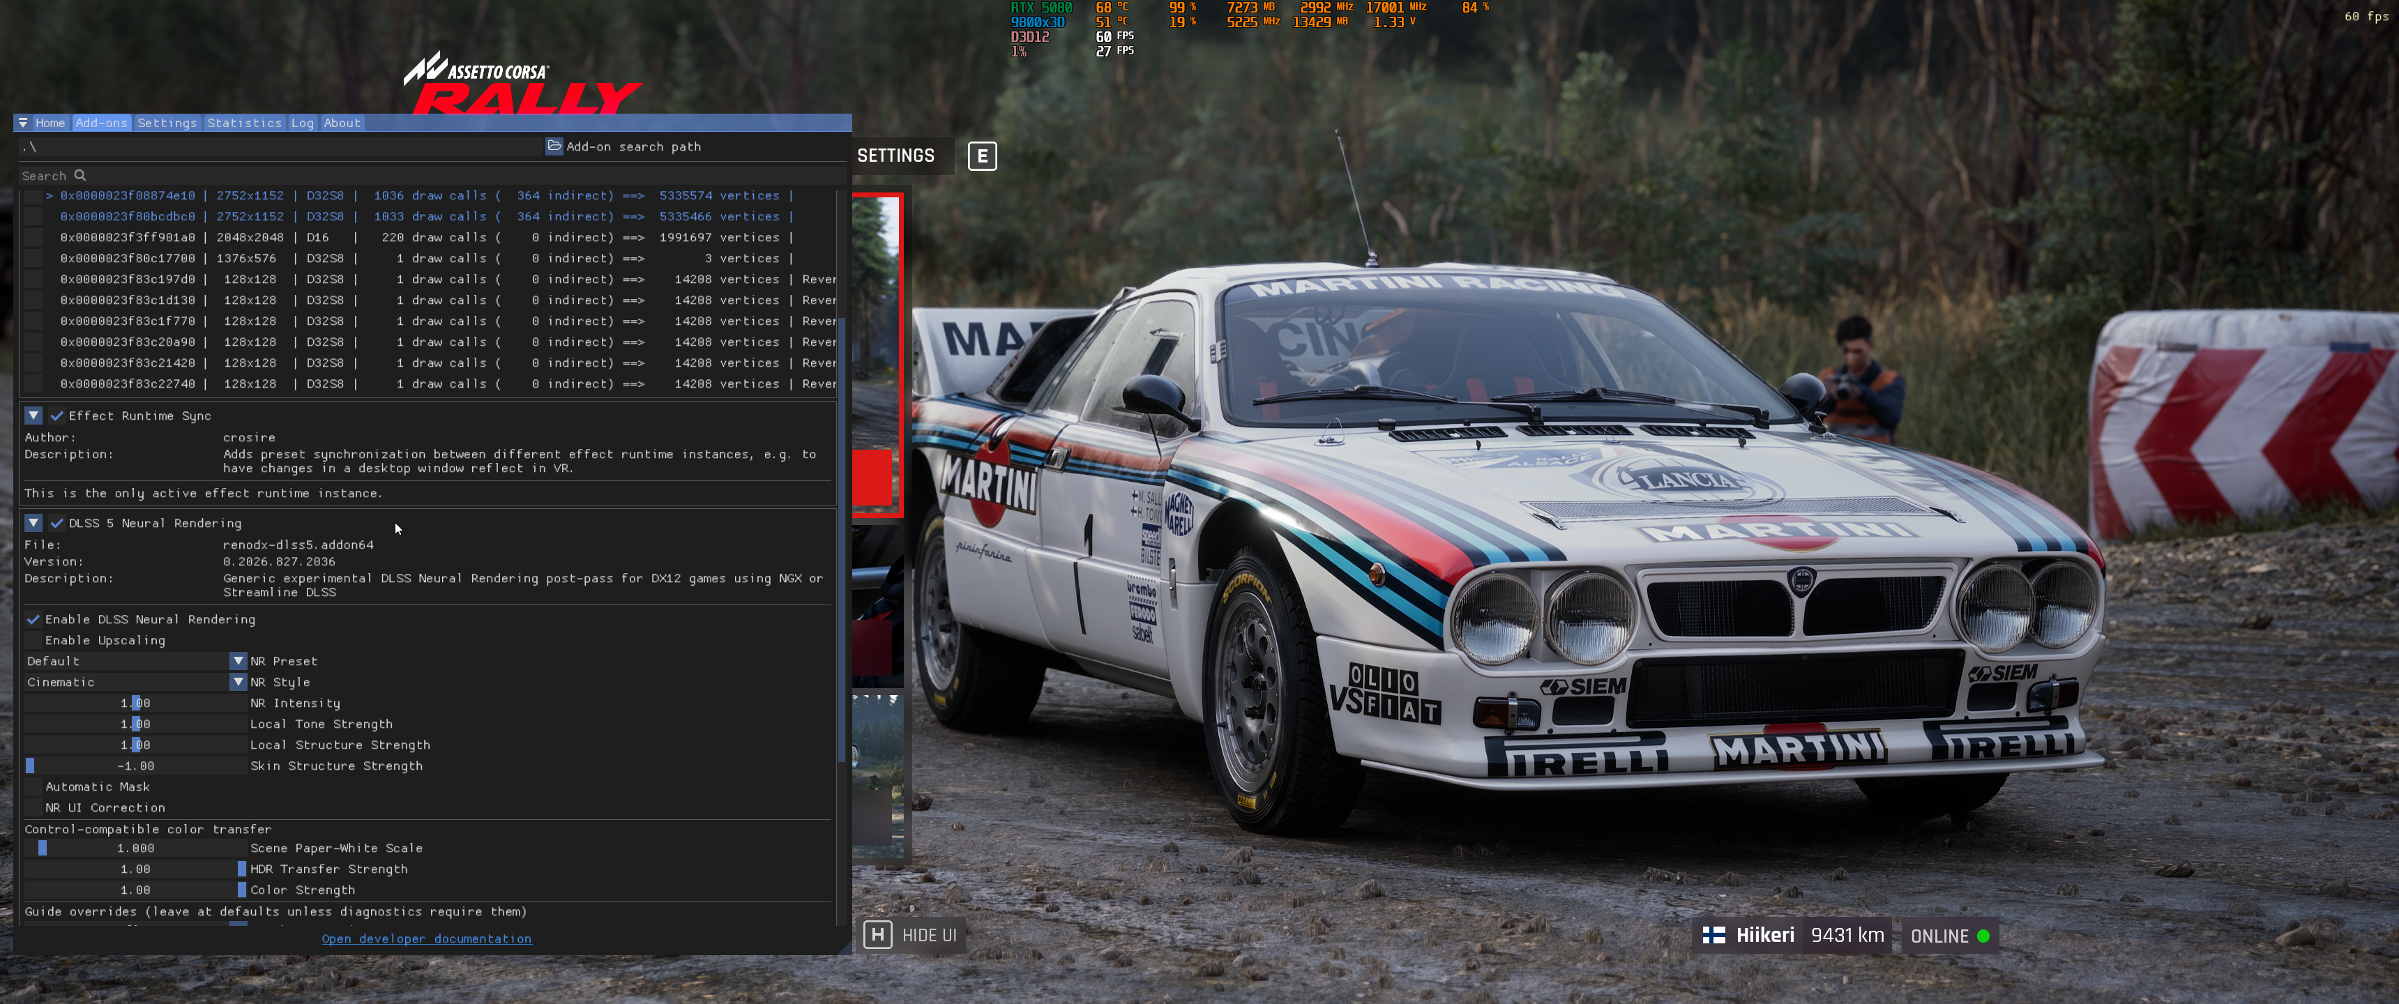Image resolution: width=2399 pixels, height=1004 pixels.
Task: Disable Enable DLSS Neural Rendering checkbox
Action: [x=33, y=619]
